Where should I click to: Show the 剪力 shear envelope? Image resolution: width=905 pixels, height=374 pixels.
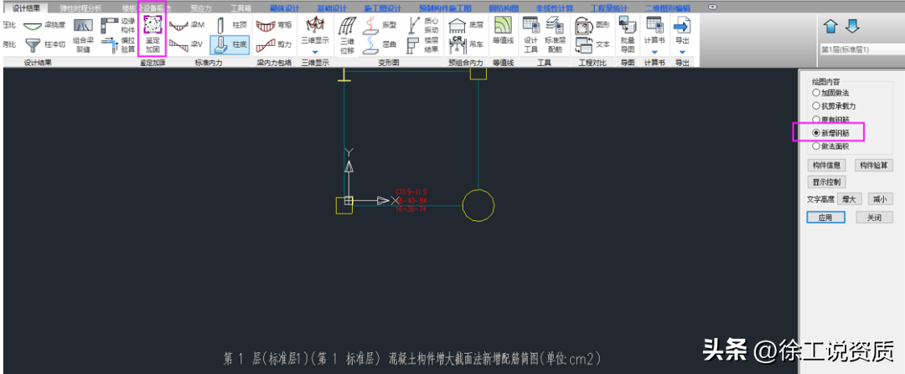coord(275,44)
